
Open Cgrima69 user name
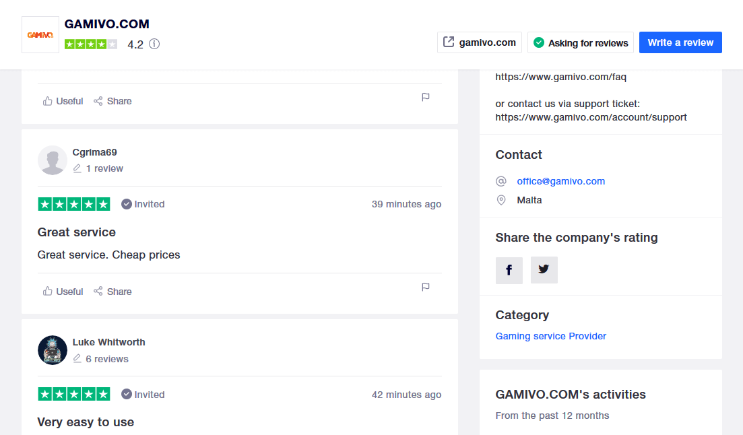[95, 152]
